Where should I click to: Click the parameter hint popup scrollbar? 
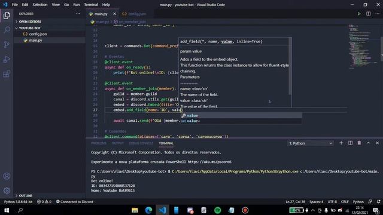point(290,66)
